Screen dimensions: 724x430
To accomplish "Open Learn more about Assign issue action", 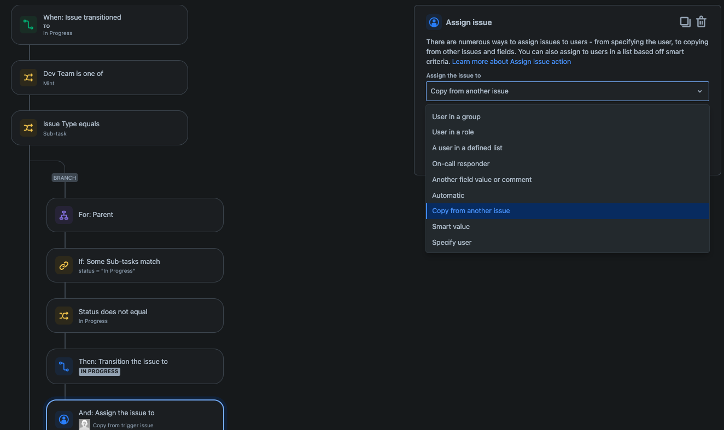I will coord(511,61).
